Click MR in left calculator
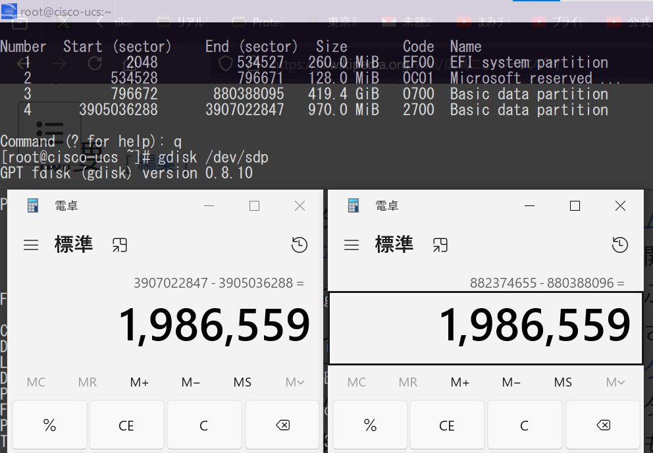653x453 pixels. (88, 382)
